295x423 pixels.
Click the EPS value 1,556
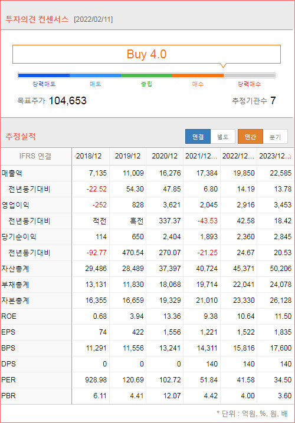click(x=172, y=332)
